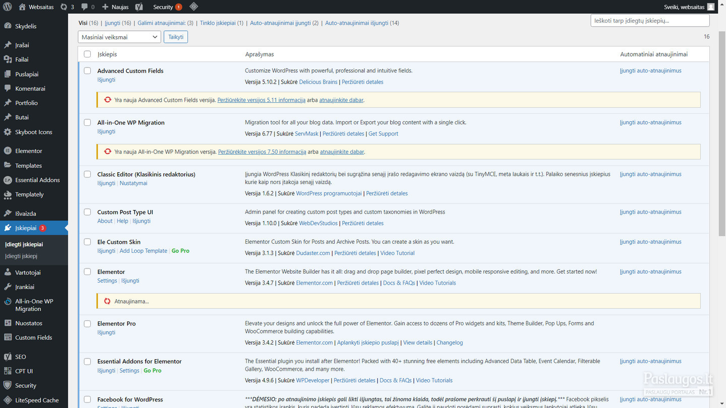Check the Classic Editor checkbox
The image size is (726, 408).
pos(87,174)
